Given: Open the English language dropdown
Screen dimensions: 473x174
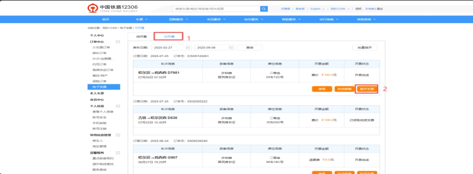Looking at the screenshot, I should [318, 9].
